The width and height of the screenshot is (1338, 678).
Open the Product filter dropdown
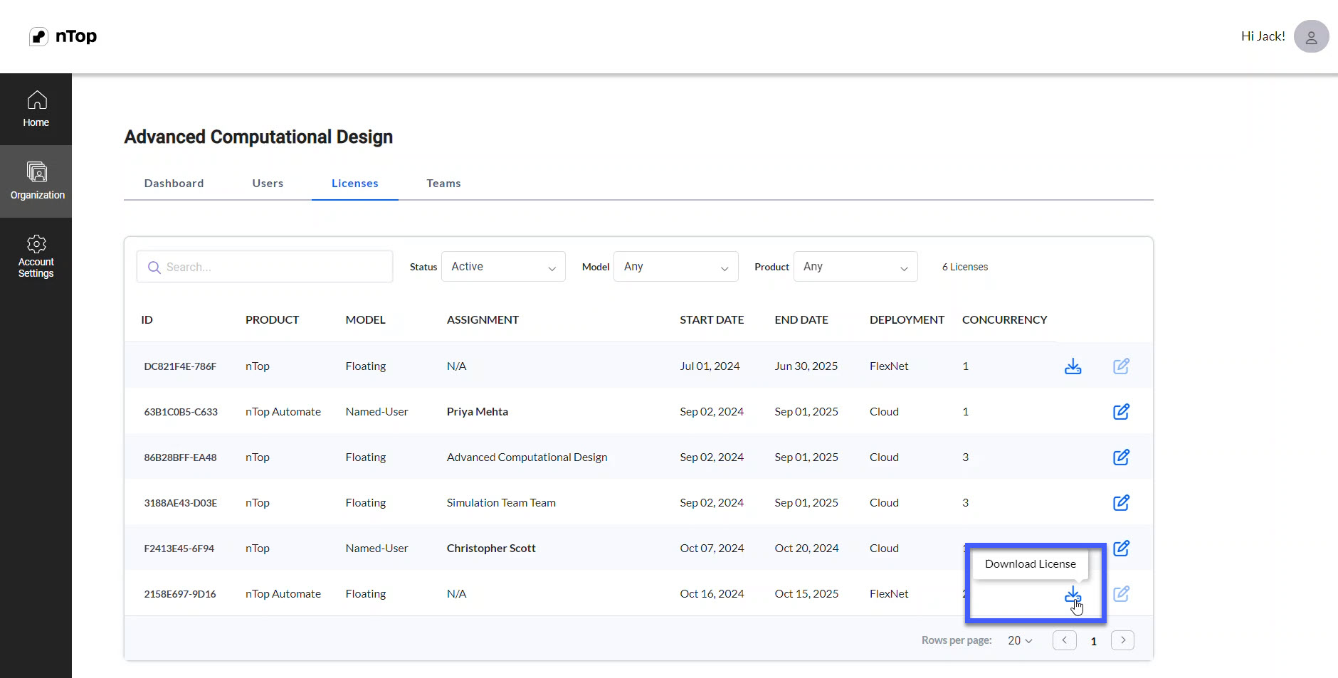855,267
